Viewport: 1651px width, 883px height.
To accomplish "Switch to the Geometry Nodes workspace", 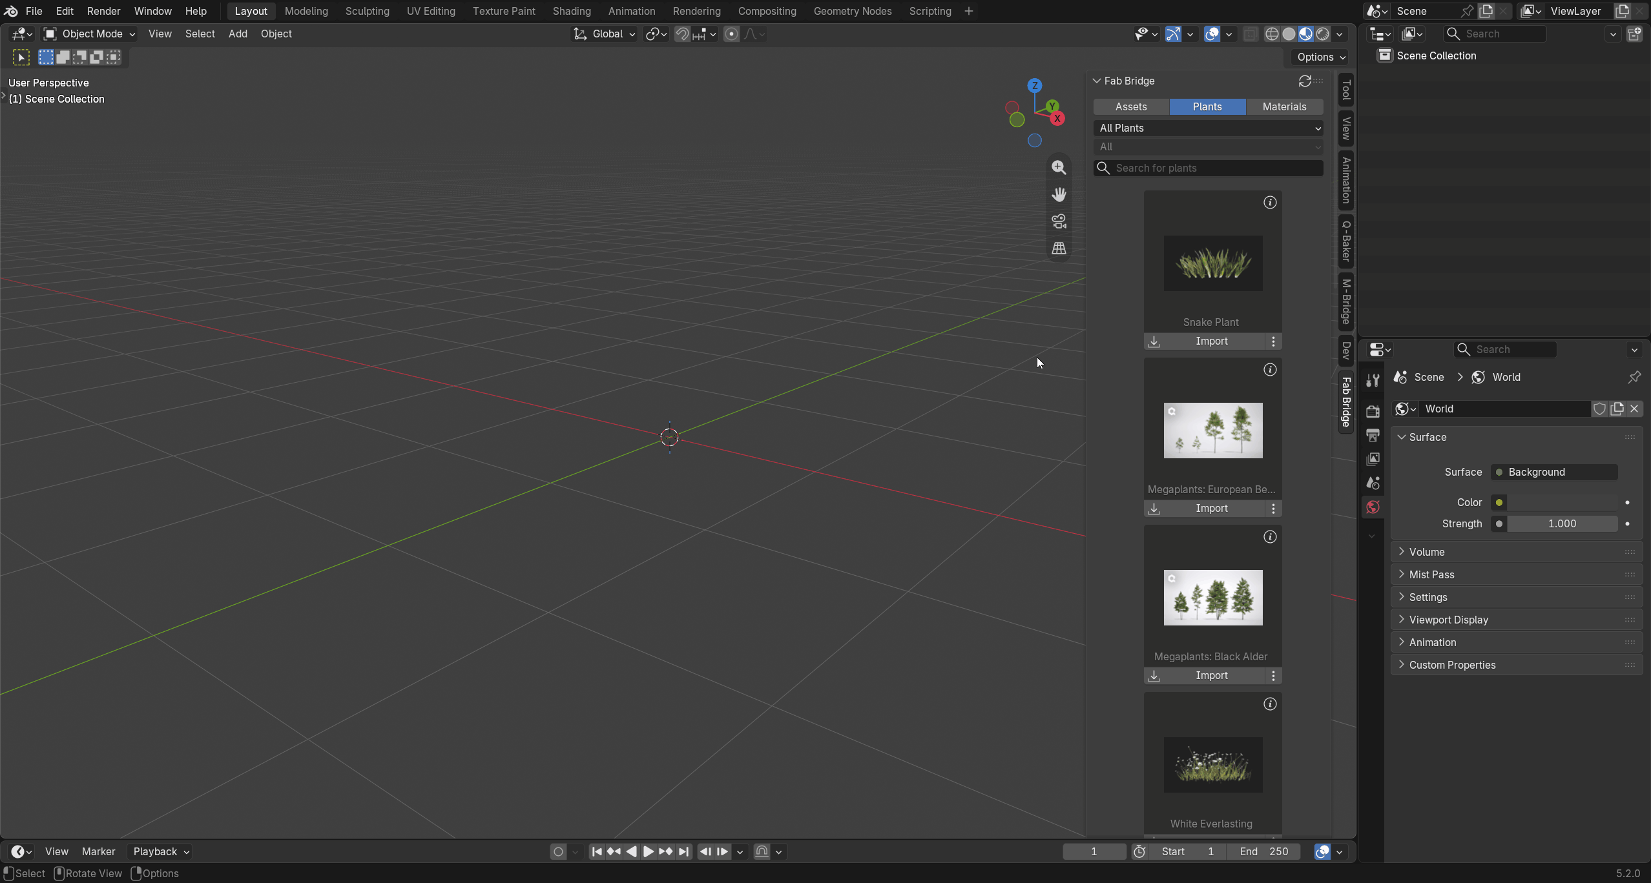I will (x=853, y=11).
